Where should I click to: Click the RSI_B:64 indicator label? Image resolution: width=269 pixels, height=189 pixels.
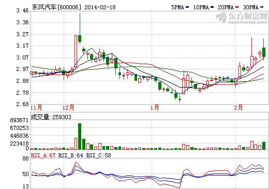tap(71, 155)
